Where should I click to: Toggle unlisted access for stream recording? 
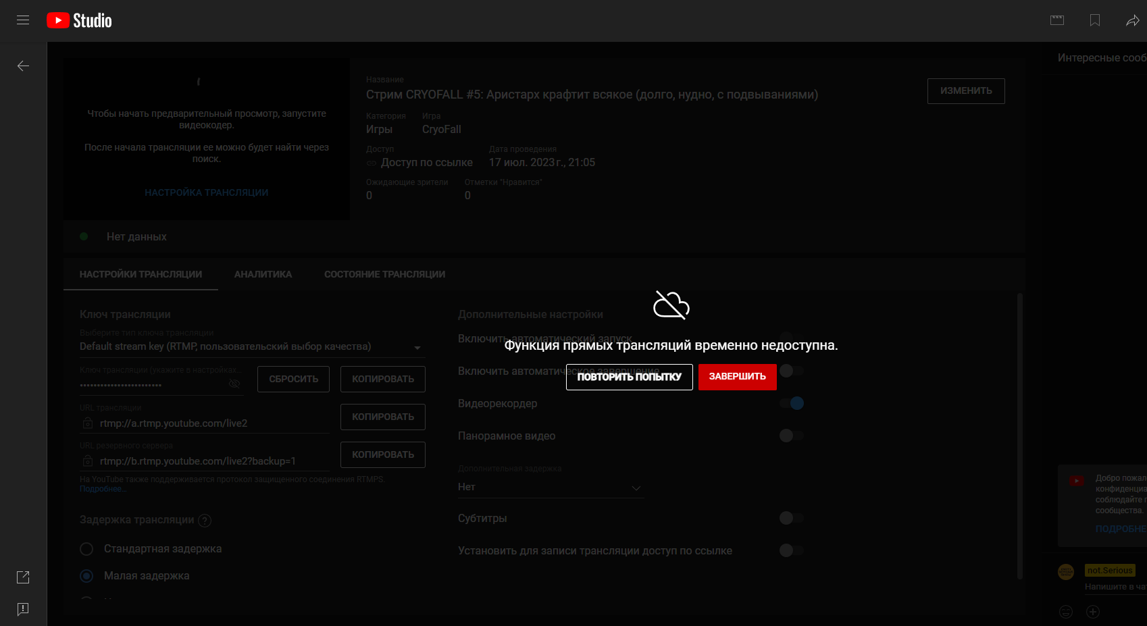(791, 550)
